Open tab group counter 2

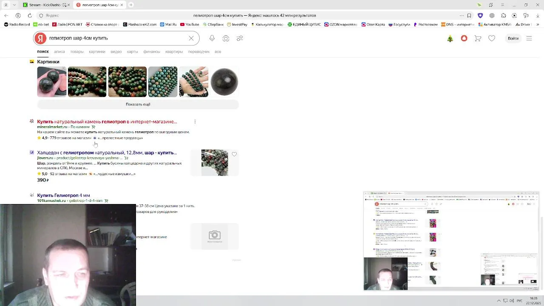[6, 5]
